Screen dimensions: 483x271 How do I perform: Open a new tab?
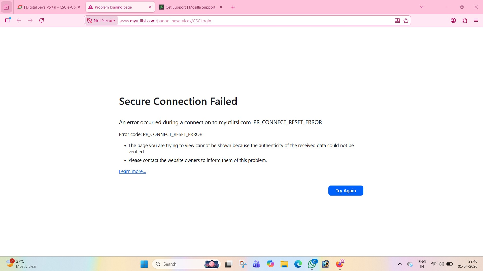[233, 7]
